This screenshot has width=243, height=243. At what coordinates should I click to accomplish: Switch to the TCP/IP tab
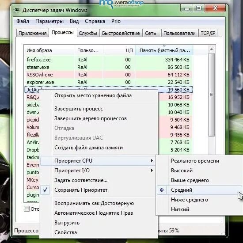[x=208, y=33]
